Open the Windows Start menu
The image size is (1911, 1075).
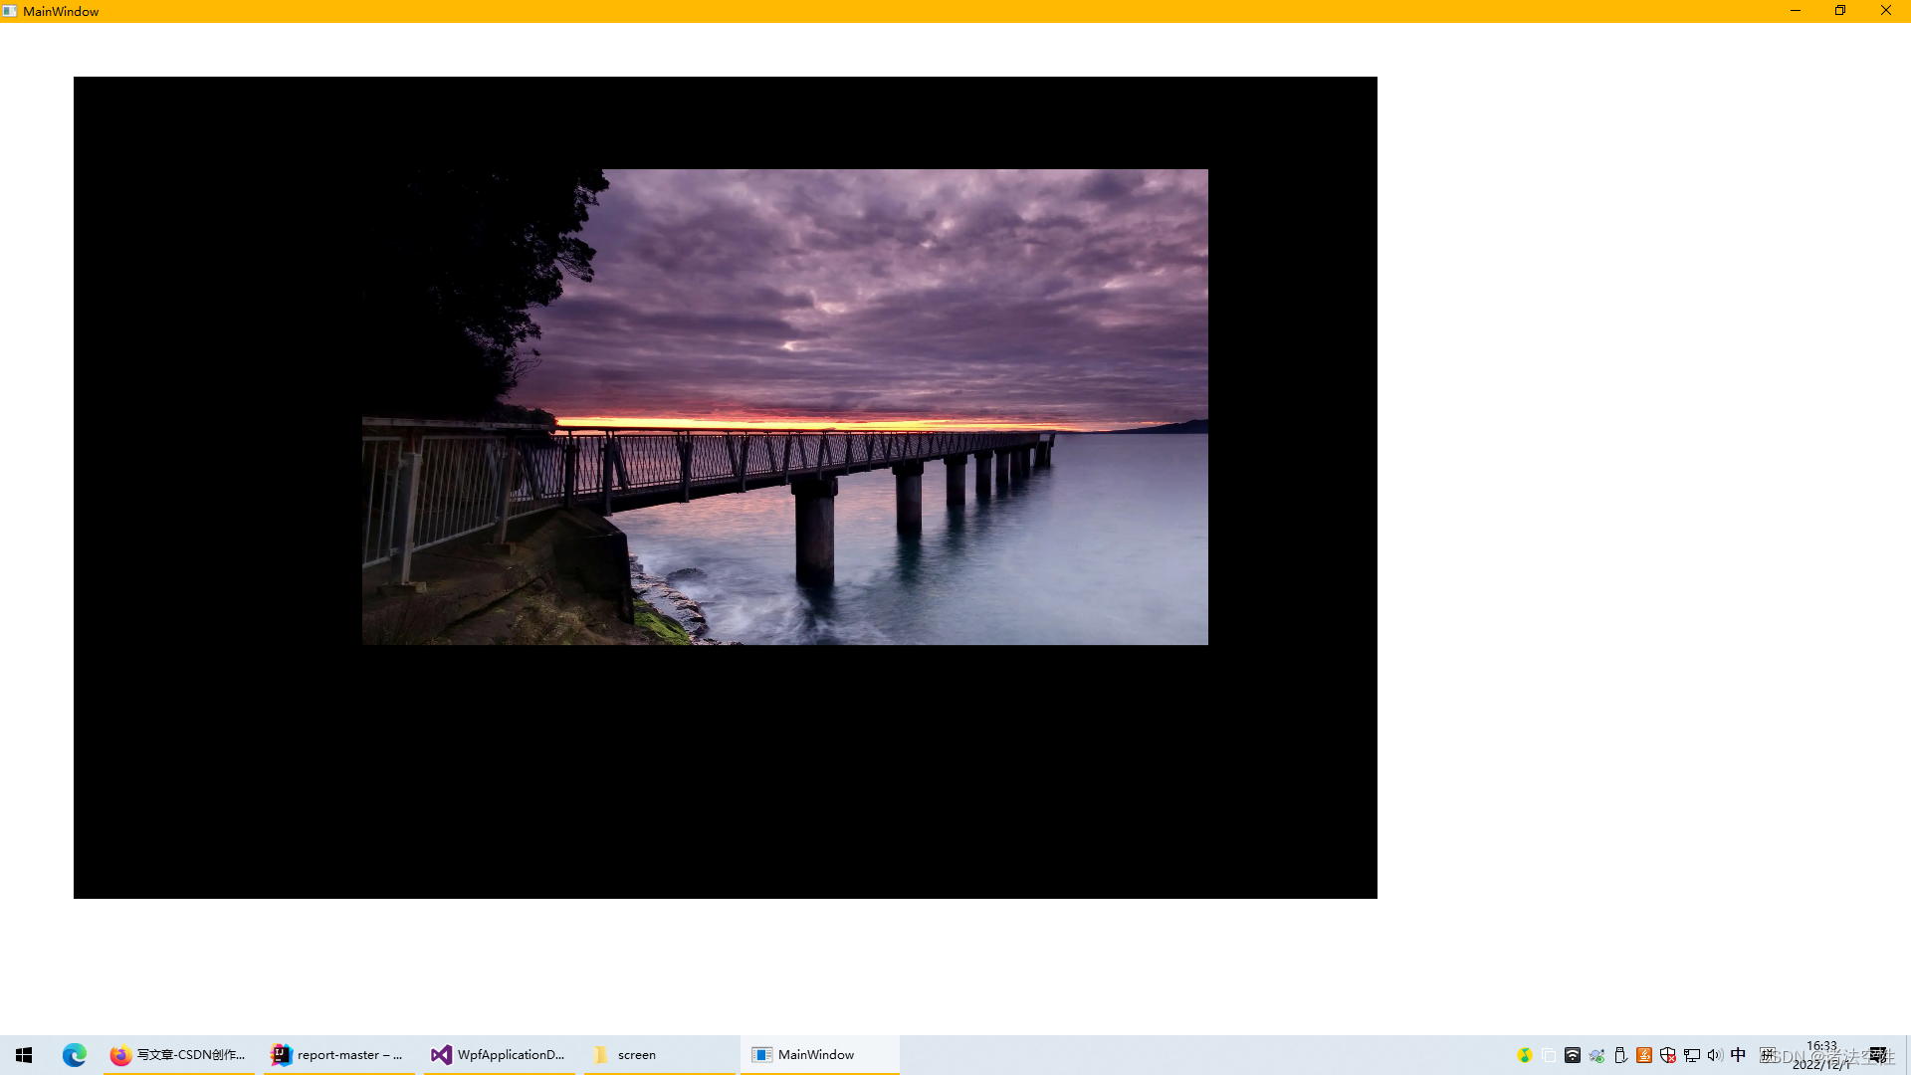click(x=23, y=1054)
